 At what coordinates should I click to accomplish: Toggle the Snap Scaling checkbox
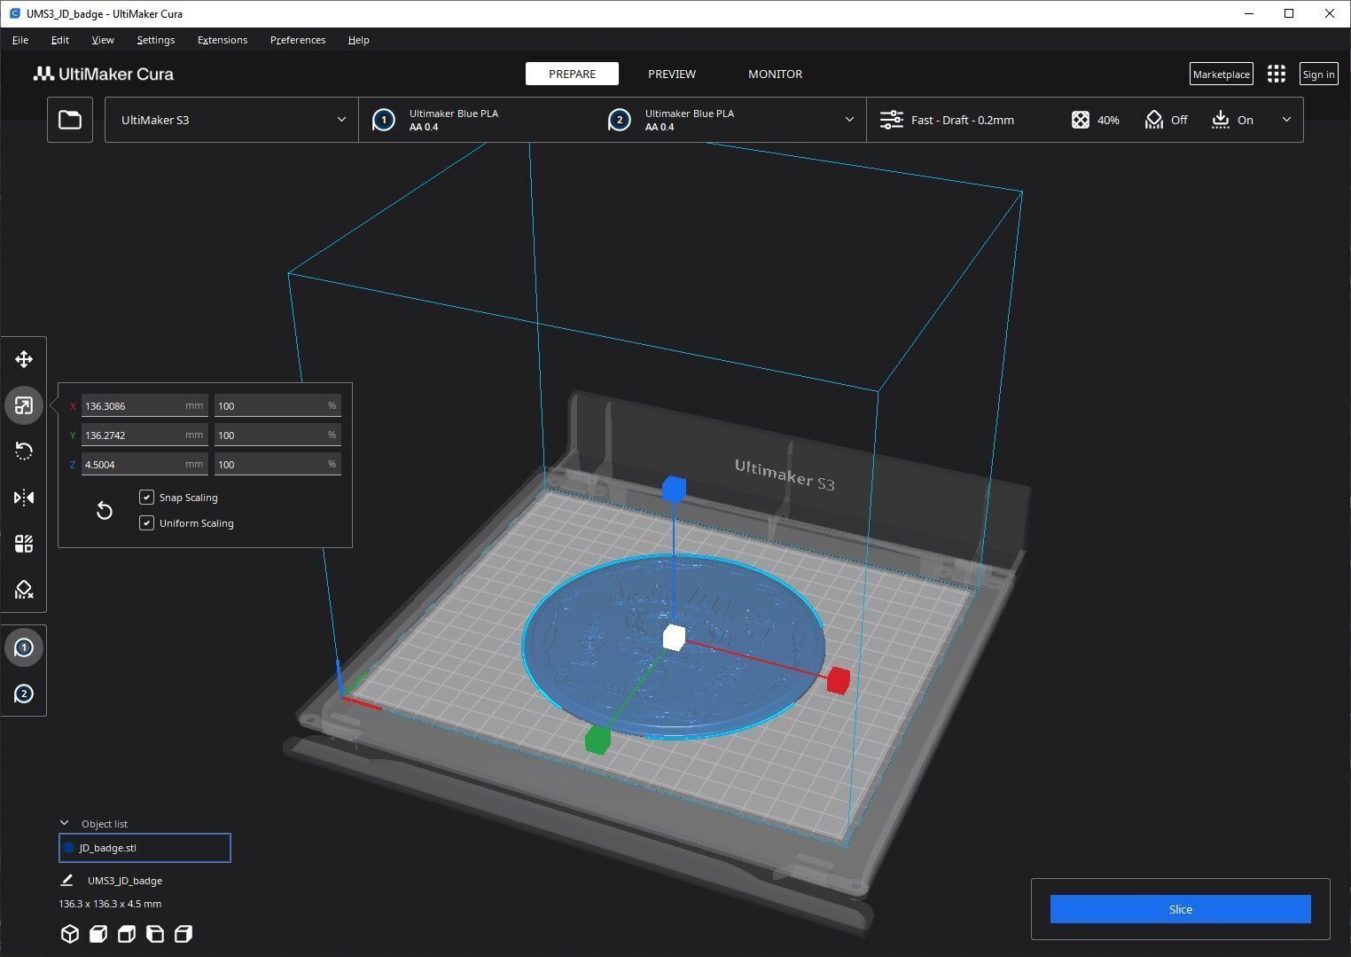(x=147, y=497)
